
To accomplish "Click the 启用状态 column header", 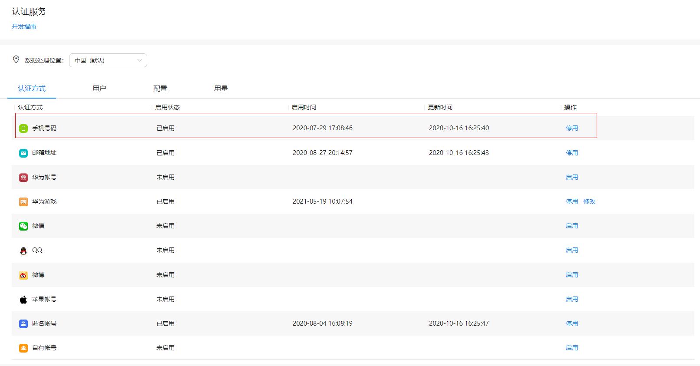I will (x=167, y=107).
